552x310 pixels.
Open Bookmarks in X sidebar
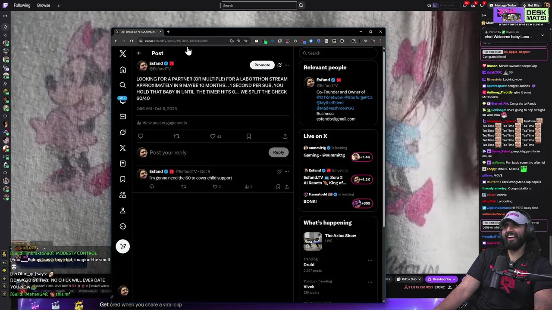pos(123,179)
